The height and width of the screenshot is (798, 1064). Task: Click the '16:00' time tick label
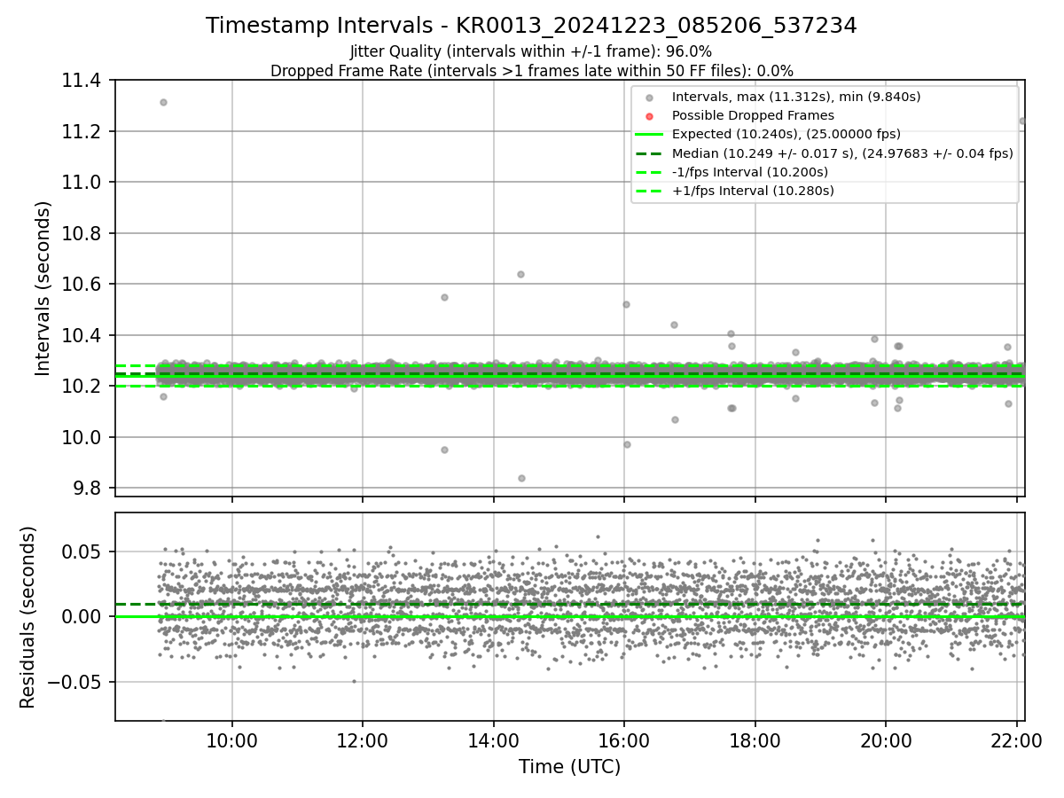pyautogui.click(x=624, y=742)
